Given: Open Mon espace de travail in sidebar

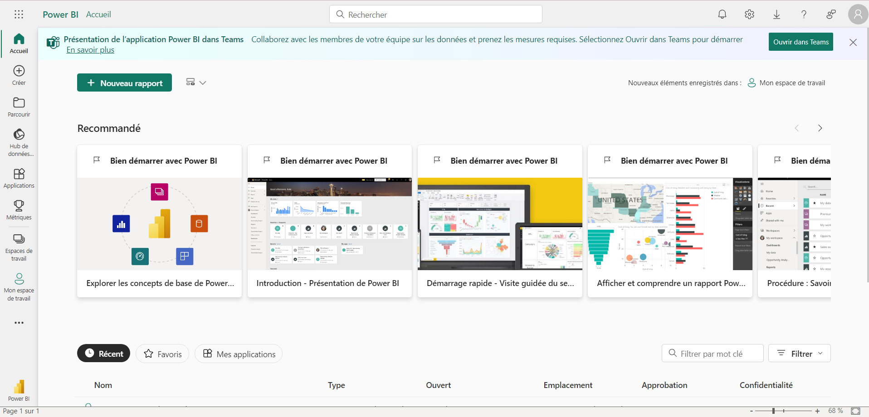Looking at the screenshot, I should [x=19, y=287].
